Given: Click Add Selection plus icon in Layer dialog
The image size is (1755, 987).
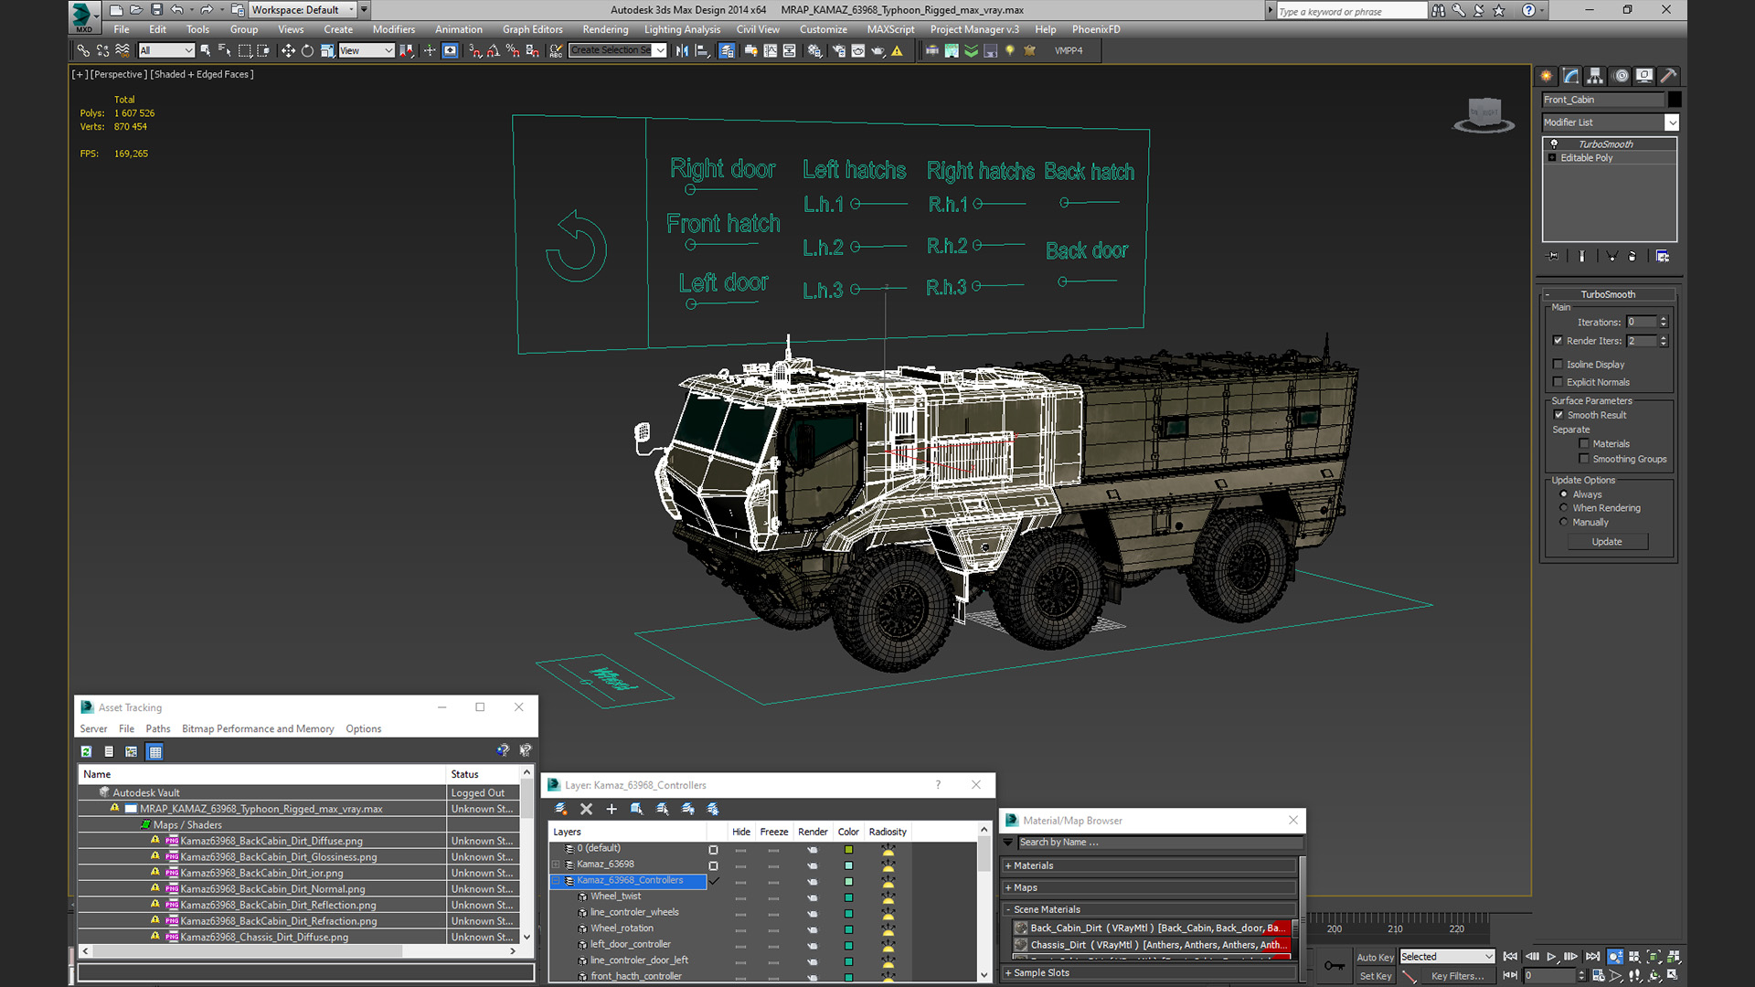Looking at the screenshot, I should pos(612,809).
